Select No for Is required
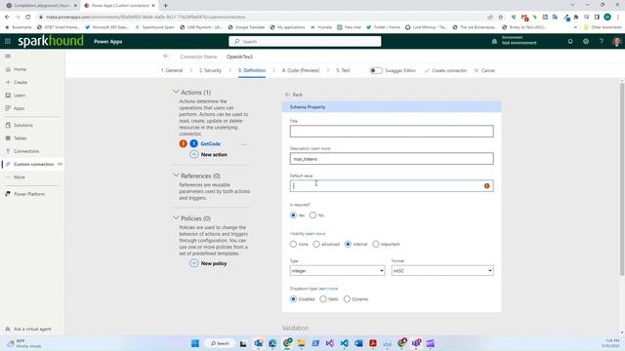 coord(312,215)
